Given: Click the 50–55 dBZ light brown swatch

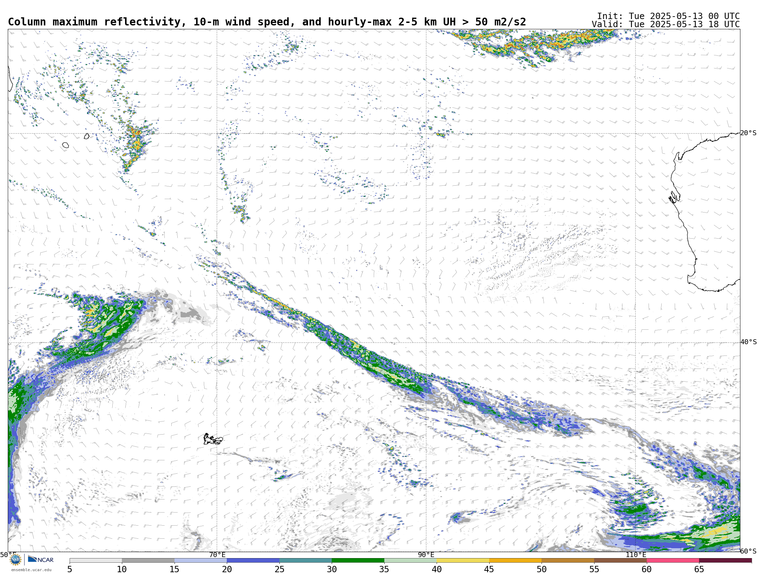Looking at the screenshot, I should pos(568,561).
